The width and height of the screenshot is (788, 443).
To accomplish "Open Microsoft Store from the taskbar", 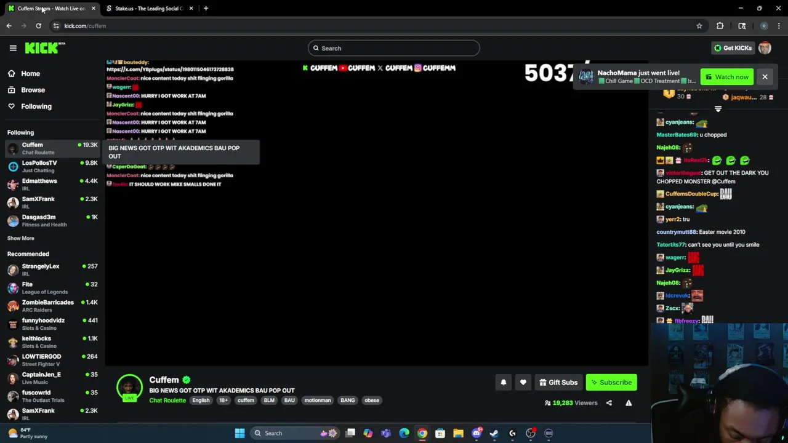I will [x=440, y=433].
